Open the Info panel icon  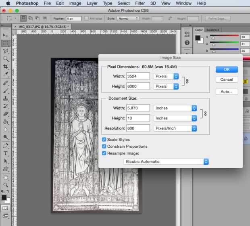click(187, 43)
